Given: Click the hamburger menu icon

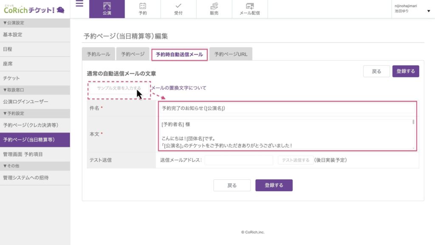Looking at the screenshot, I should [x=79, y=5].
